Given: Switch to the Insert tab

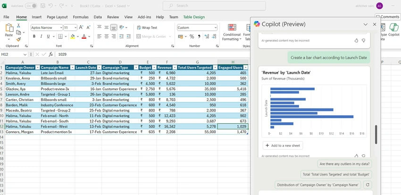Looking at the screenshot, I should coord(37,17).
